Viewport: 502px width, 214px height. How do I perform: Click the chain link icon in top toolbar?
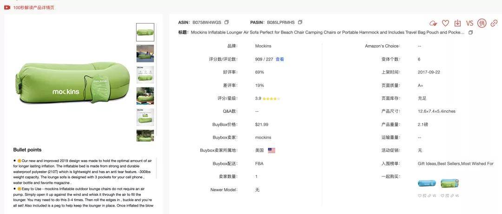click(494, 23)
